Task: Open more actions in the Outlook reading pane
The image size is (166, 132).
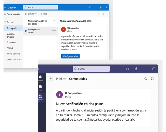Action: point(104,28)
